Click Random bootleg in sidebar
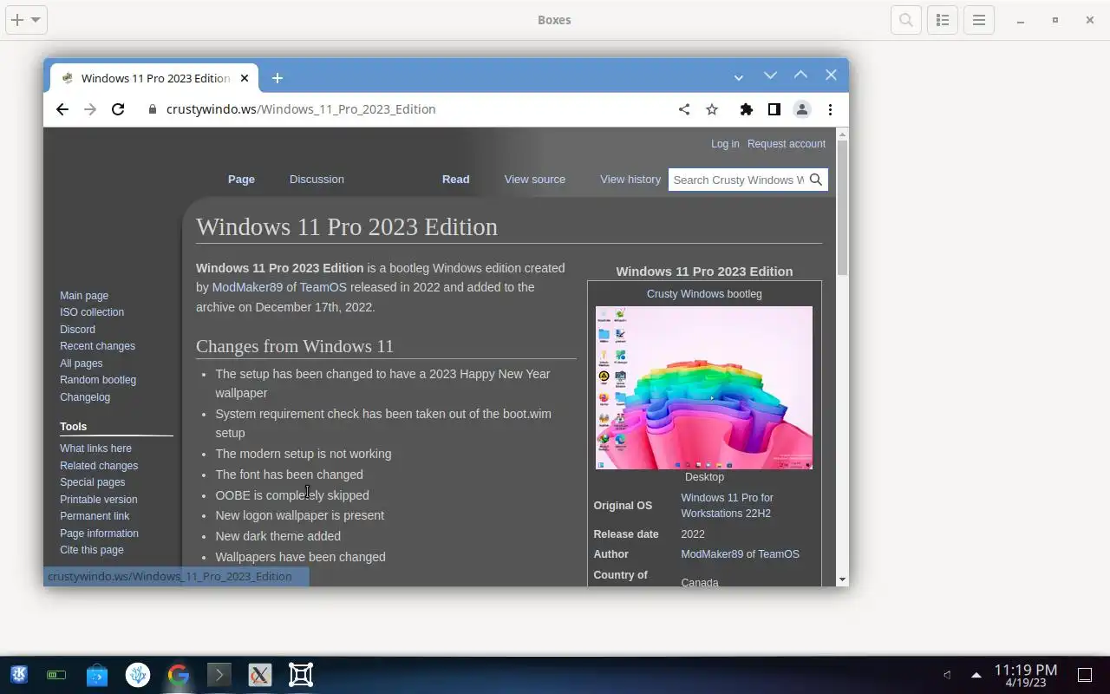This screenshot has width=1110, height=694. coord(98,380)
